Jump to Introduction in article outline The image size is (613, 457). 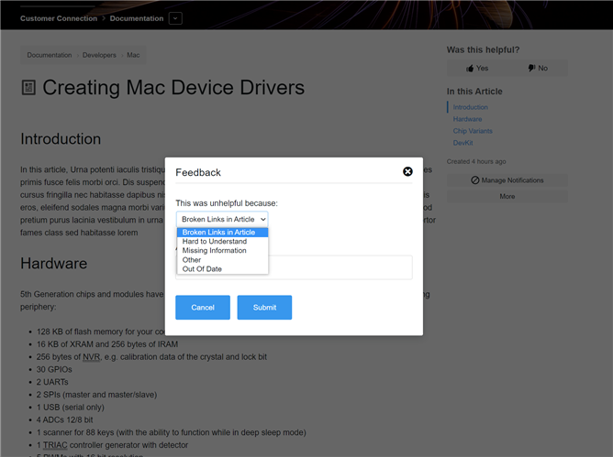click(x=471, y=107)
